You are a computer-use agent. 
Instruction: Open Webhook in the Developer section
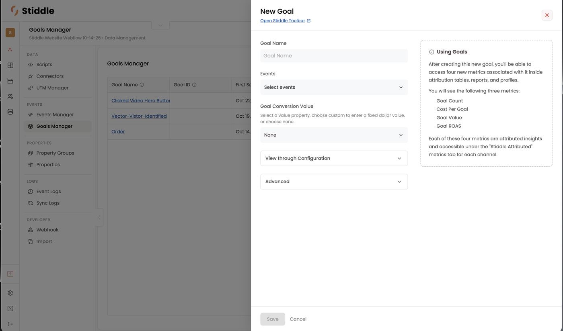(47, 230)
